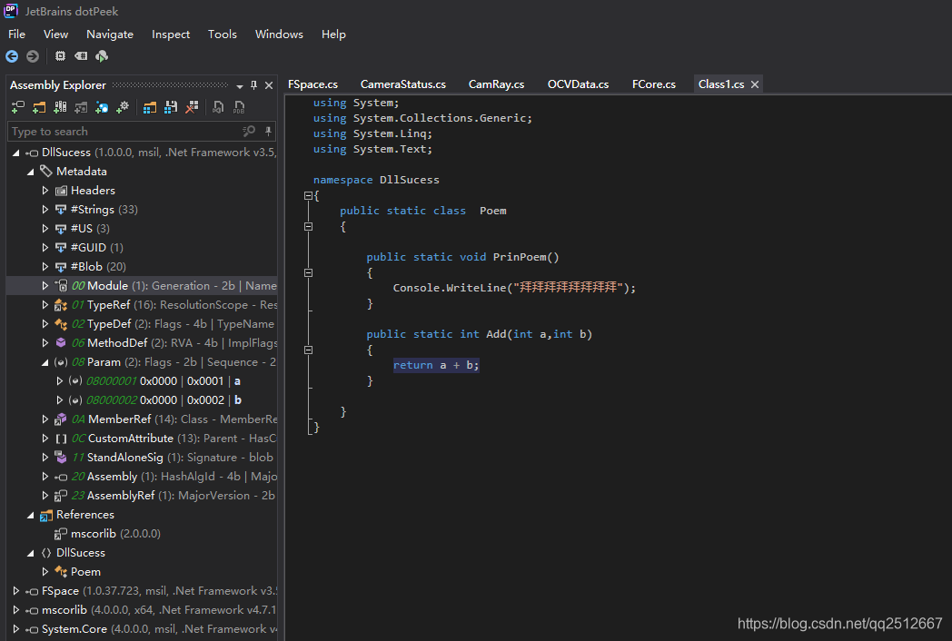
Task: Click the PrinPoem method name in code
Action: pos(519,257)
